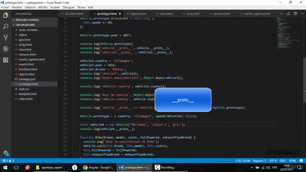Close the prototype.html tab

pos(120,14)
